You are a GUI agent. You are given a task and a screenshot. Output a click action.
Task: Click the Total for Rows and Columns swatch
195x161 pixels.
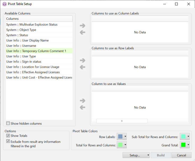point(120,145)
